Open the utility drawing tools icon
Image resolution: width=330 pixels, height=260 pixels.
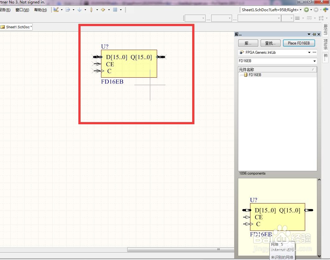pos(56,10)
